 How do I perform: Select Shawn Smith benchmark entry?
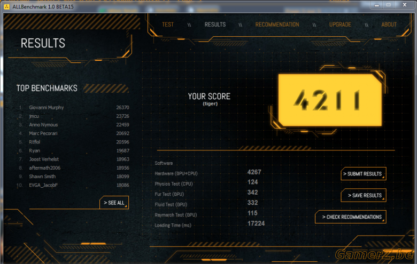coord(42,177)
